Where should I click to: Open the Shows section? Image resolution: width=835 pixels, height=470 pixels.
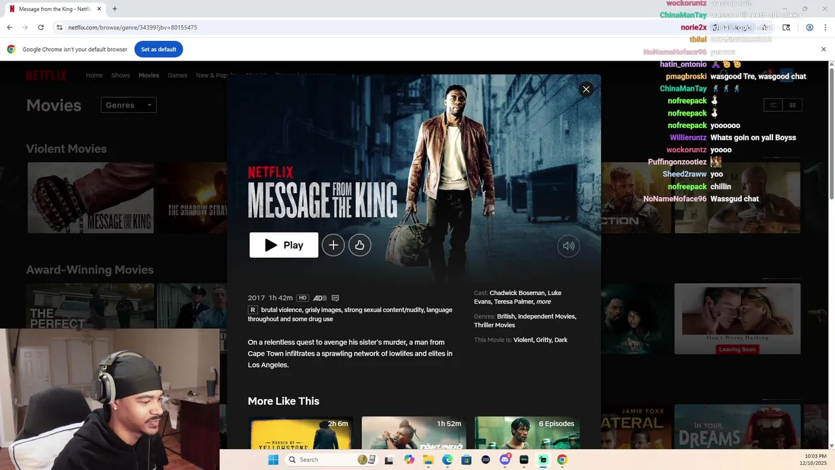121,75
